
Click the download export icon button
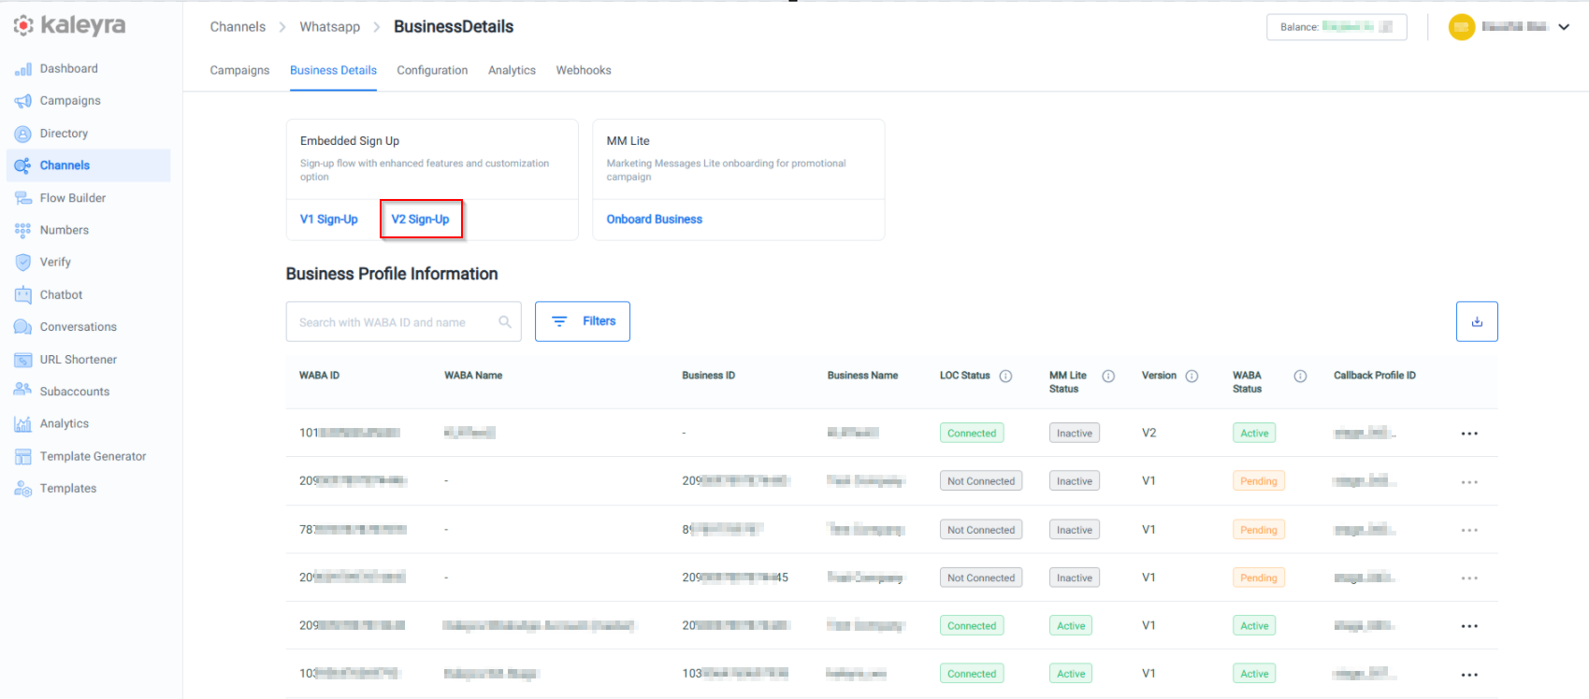coord(1477,321)
